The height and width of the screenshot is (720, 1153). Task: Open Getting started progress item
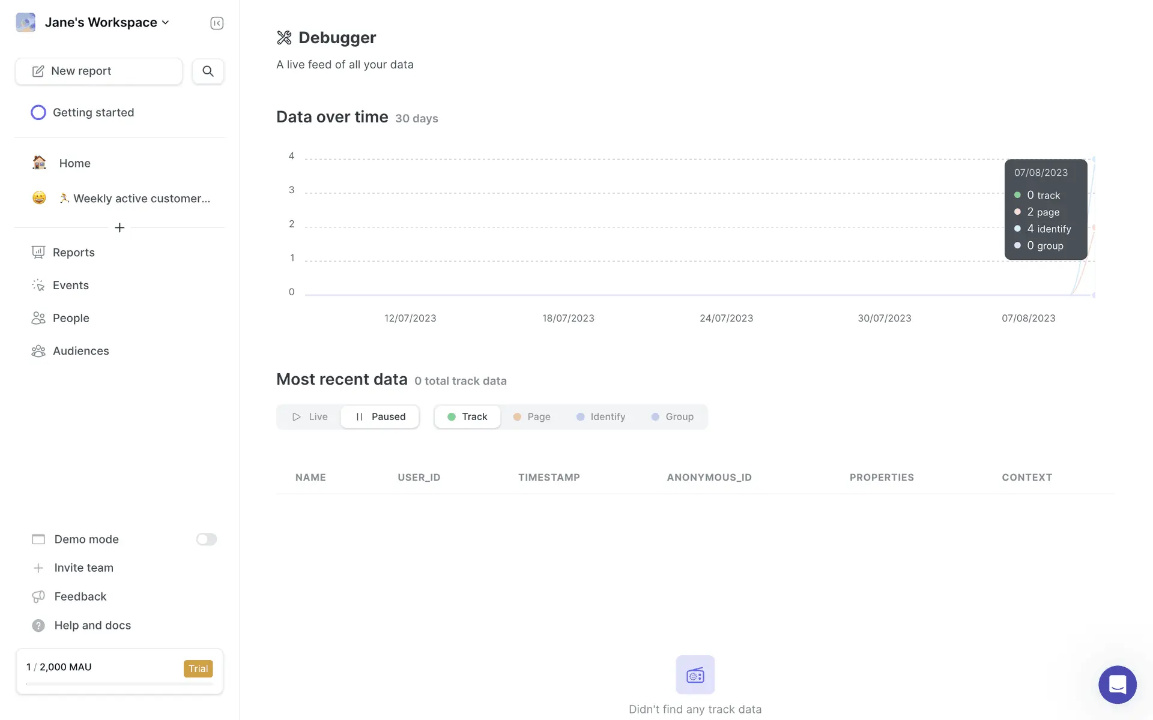tap(93, 112)
